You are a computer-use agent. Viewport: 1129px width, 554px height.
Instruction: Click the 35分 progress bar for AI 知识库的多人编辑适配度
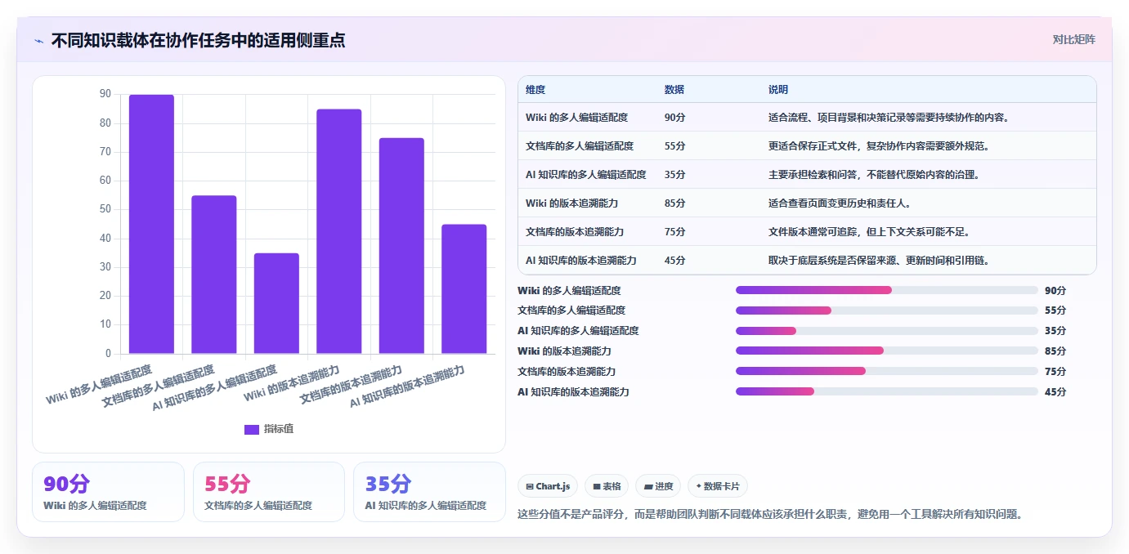coord(887,331)
